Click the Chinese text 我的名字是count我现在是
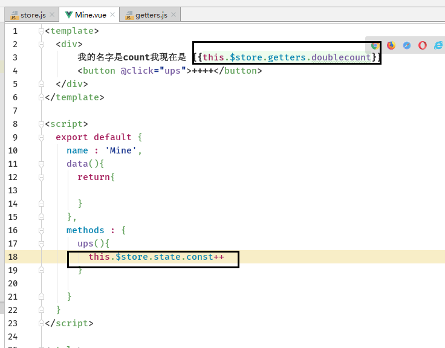 132,57
